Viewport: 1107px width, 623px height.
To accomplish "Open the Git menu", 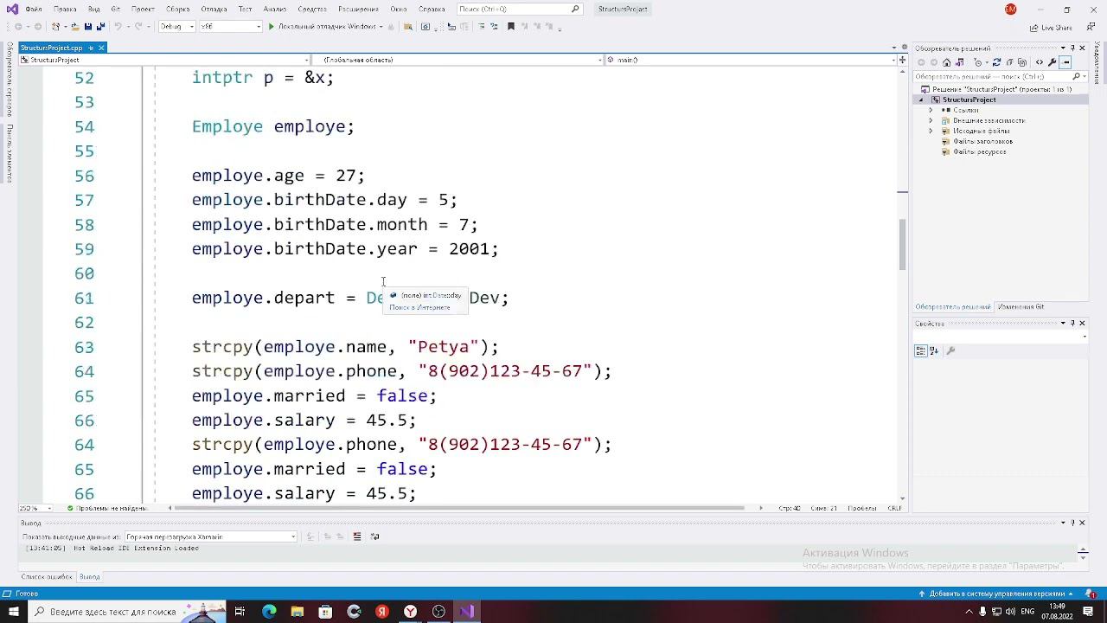I will (x=116, y=9).
